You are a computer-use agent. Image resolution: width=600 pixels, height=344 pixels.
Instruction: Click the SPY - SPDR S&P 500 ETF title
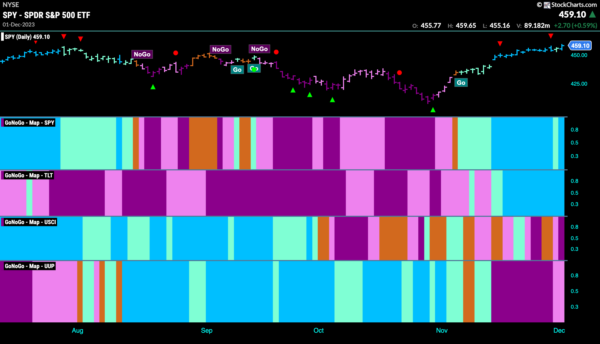46,15
